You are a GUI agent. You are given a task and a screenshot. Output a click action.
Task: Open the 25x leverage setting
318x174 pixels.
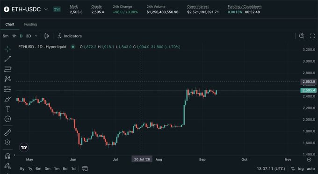pos(57,9)
